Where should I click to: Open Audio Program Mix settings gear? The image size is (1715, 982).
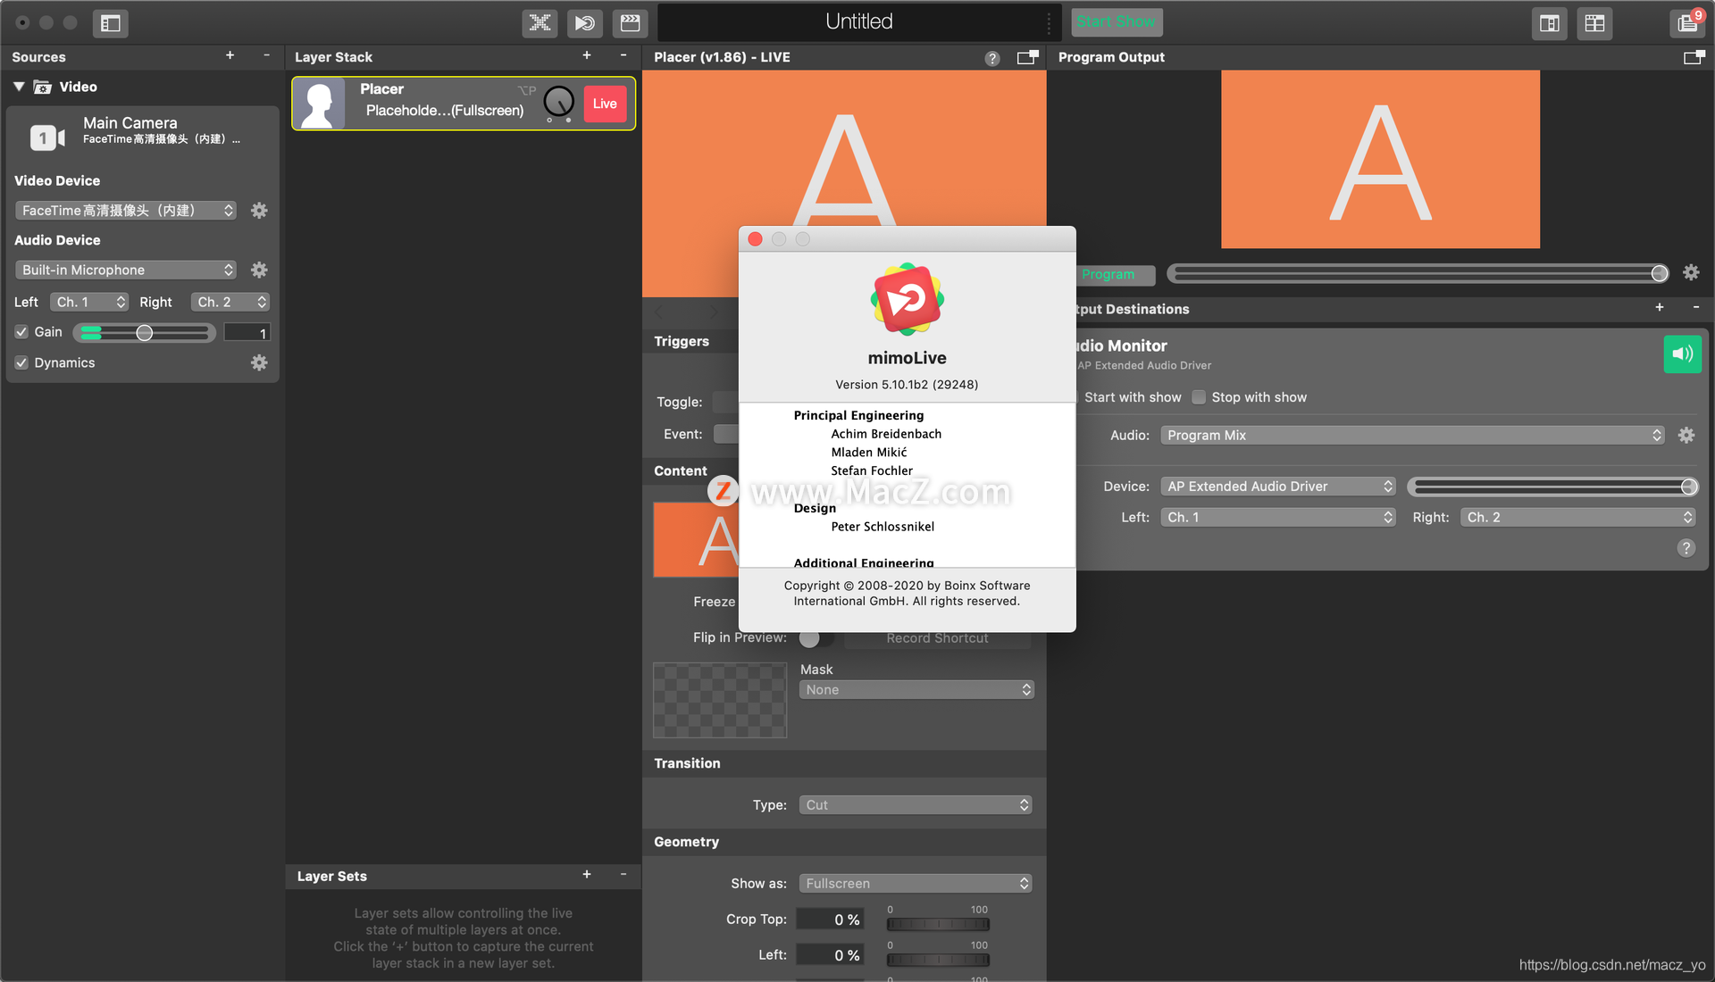click(x=1686, y=435)
